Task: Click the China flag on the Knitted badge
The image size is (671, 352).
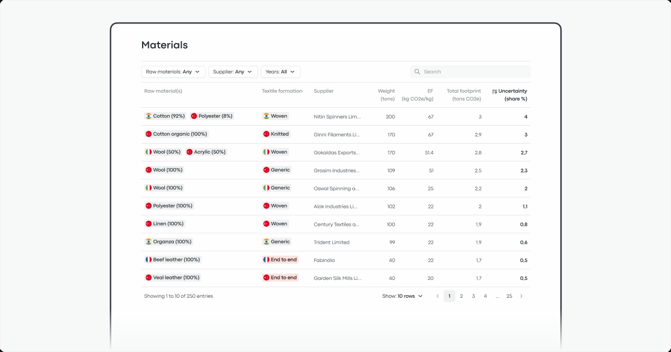Action: (x=265, y=134)
